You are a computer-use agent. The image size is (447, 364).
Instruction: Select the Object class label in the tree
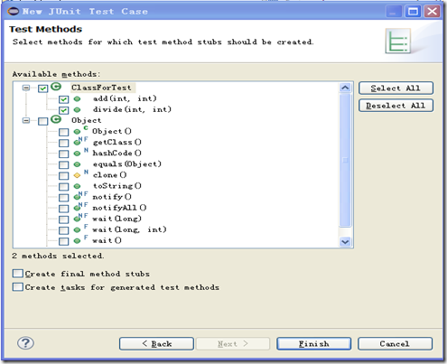87,120
